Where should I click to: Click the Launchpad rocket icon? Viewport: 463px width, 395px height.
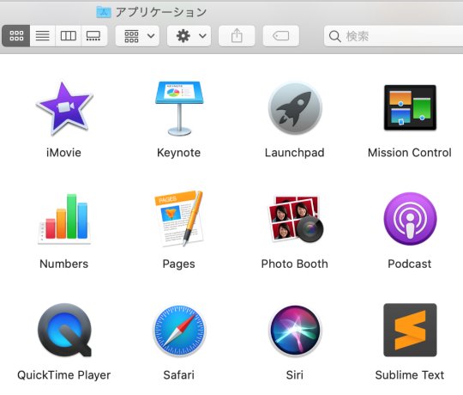point(295,108)
